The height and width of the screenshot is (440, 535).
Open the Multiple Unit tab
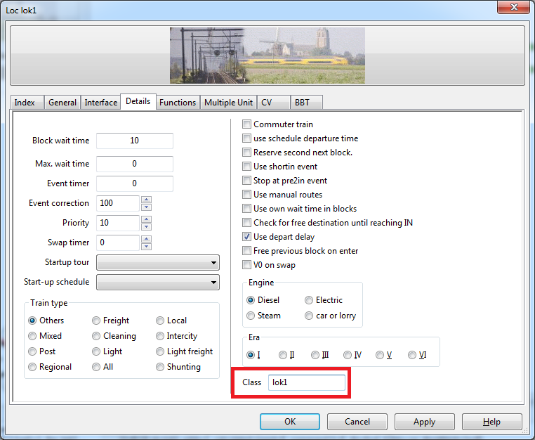tap(228, 103)
